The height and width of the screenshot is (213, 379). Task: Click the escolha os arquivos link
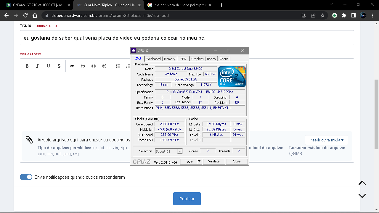pos(120,140)
